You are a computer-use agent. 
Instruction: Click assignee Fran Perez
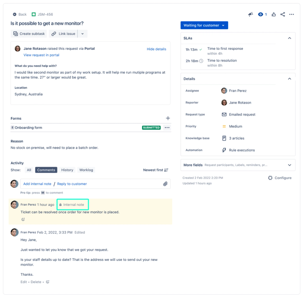(x=234, y=91)
